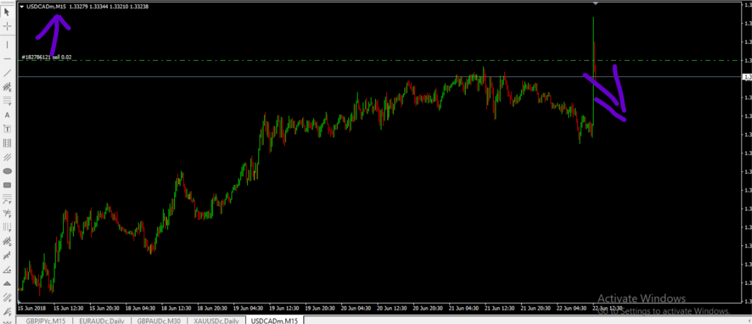Click the 15 Jun 2018 time label
The height and width of the screenshot is (324, 752).
(32, 308)
